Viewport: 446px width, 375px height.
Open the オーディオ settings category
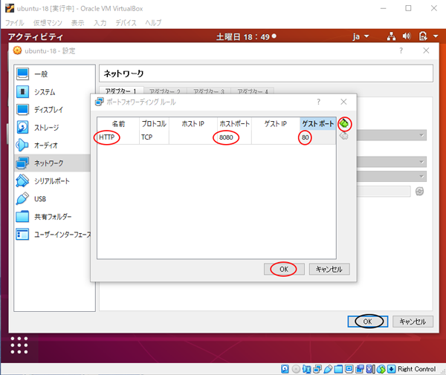[x=52, y=146]
